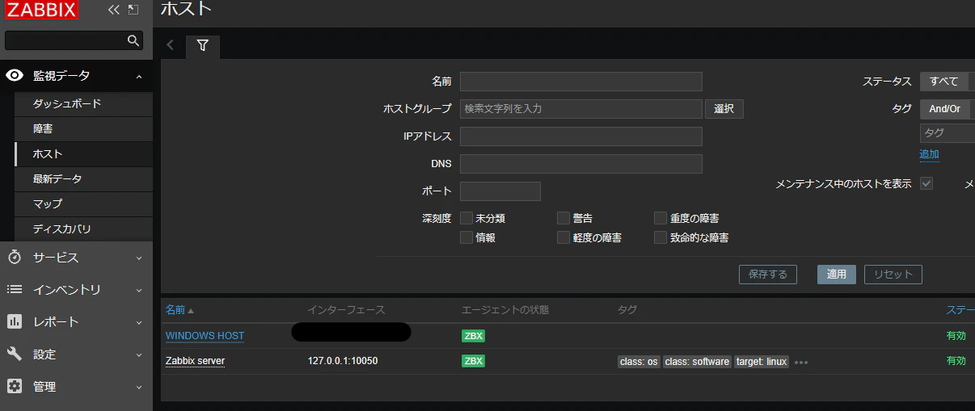The image size is (975, 411).
Task: Click the class: software tag
Action: (x=698, y=362)
